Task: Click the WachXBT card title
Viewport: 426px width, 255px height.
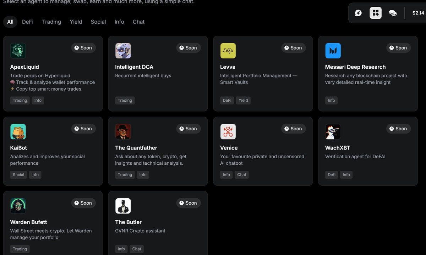Action: pyautogui.click(x=338, y=148)
